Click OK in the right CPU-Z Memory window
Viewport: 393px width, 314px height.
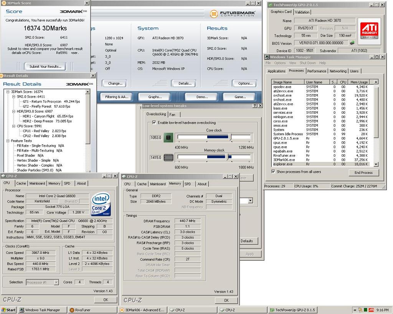click(226, 300)
